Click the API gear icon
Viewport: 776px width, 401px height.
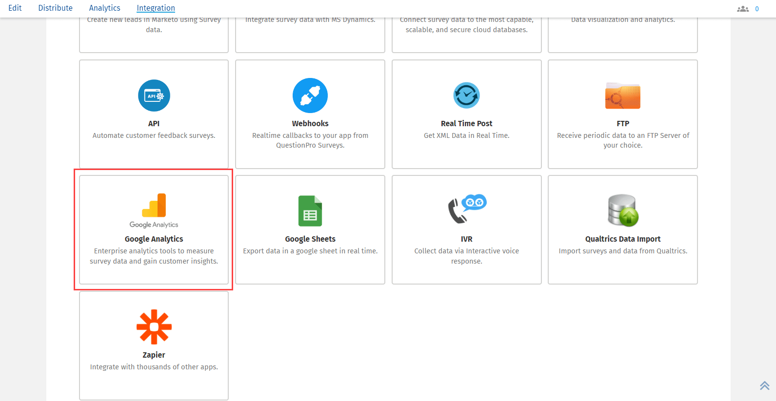[x=154, y=95]
